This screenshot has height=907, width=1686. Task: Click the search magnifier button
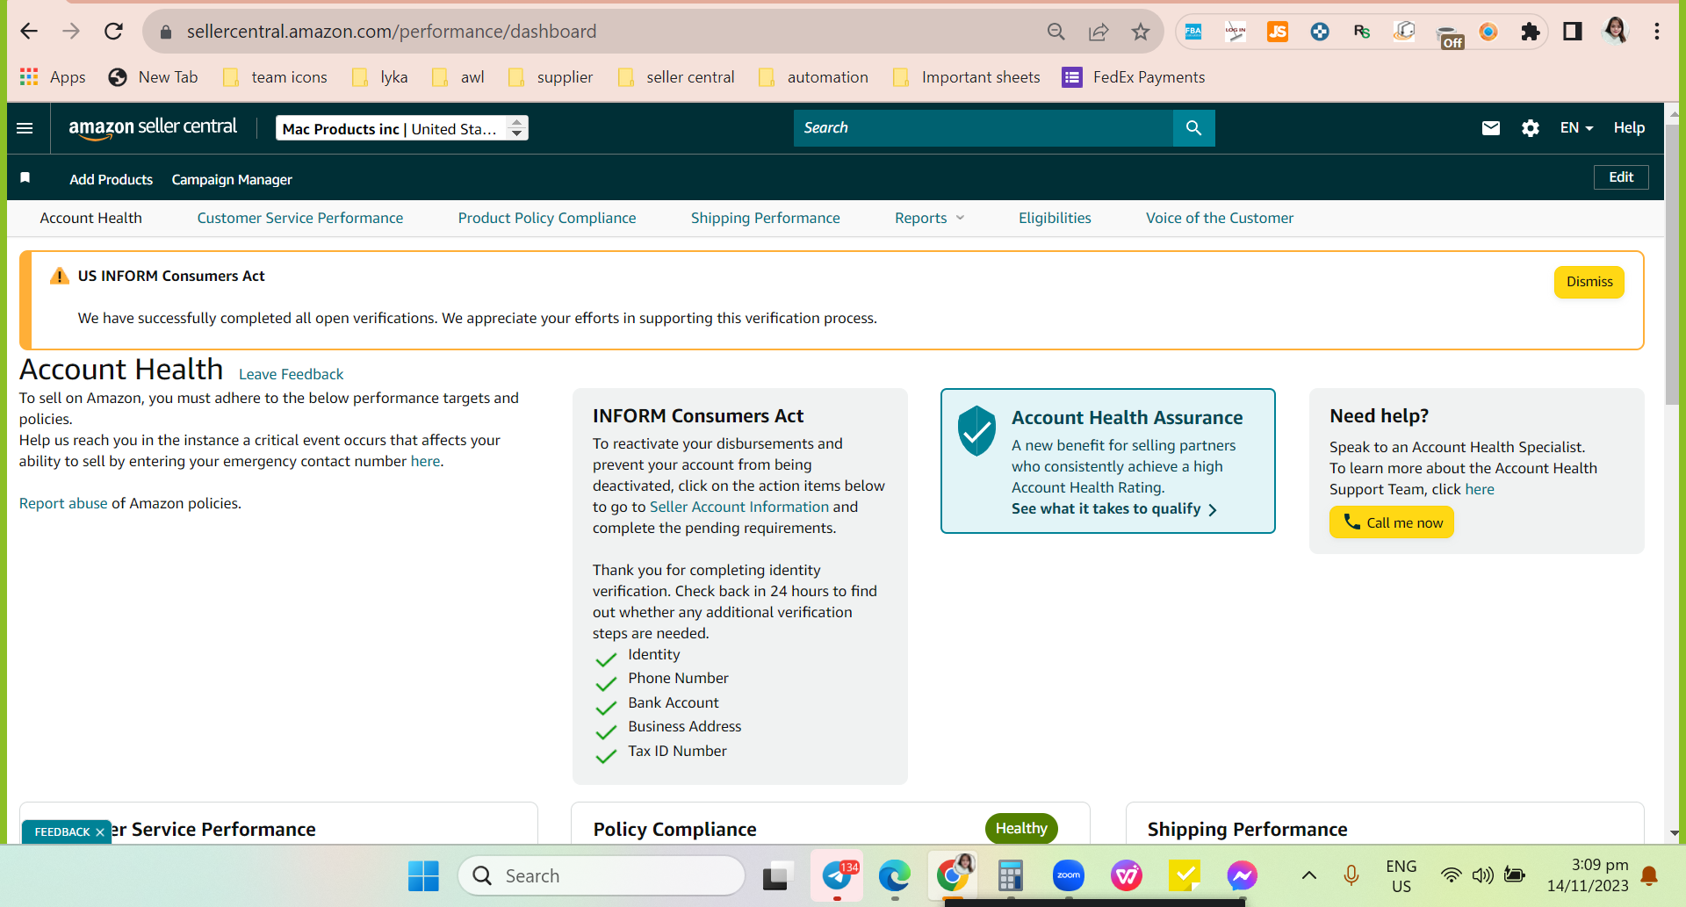tap(1193, 128)
